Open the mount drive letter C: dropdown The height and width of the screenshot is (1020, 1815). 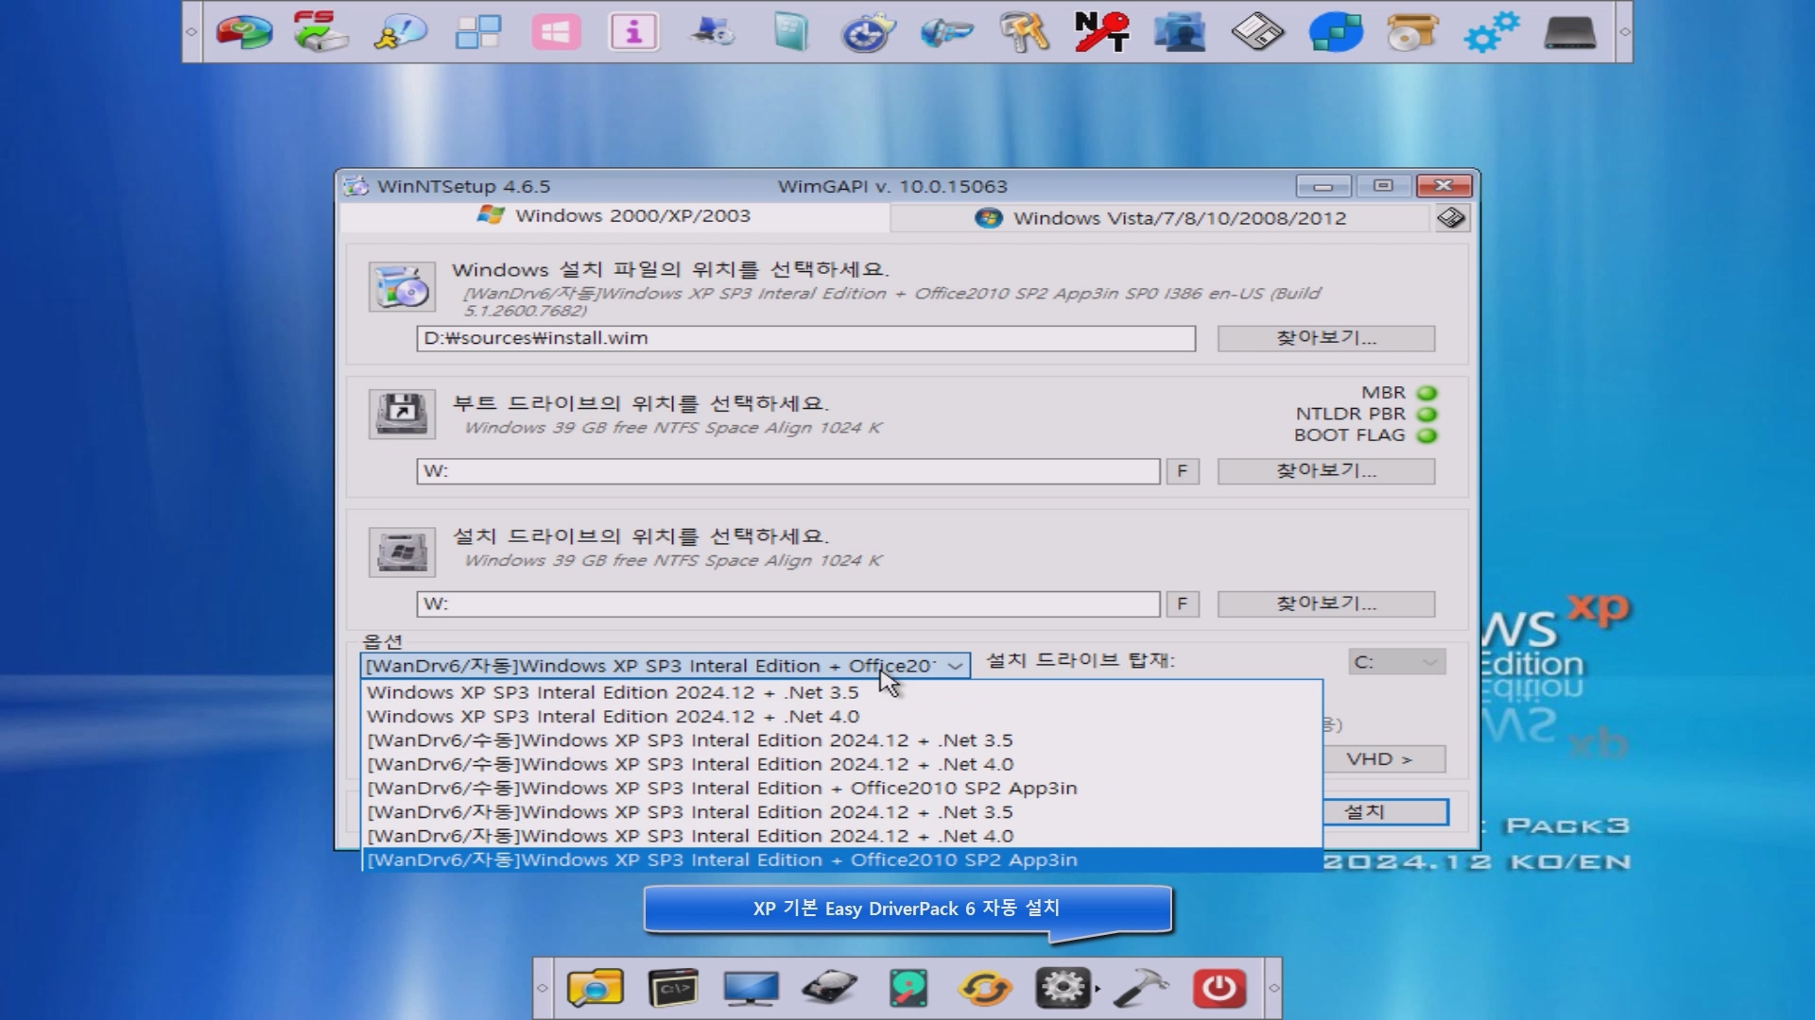[1396, 662]
